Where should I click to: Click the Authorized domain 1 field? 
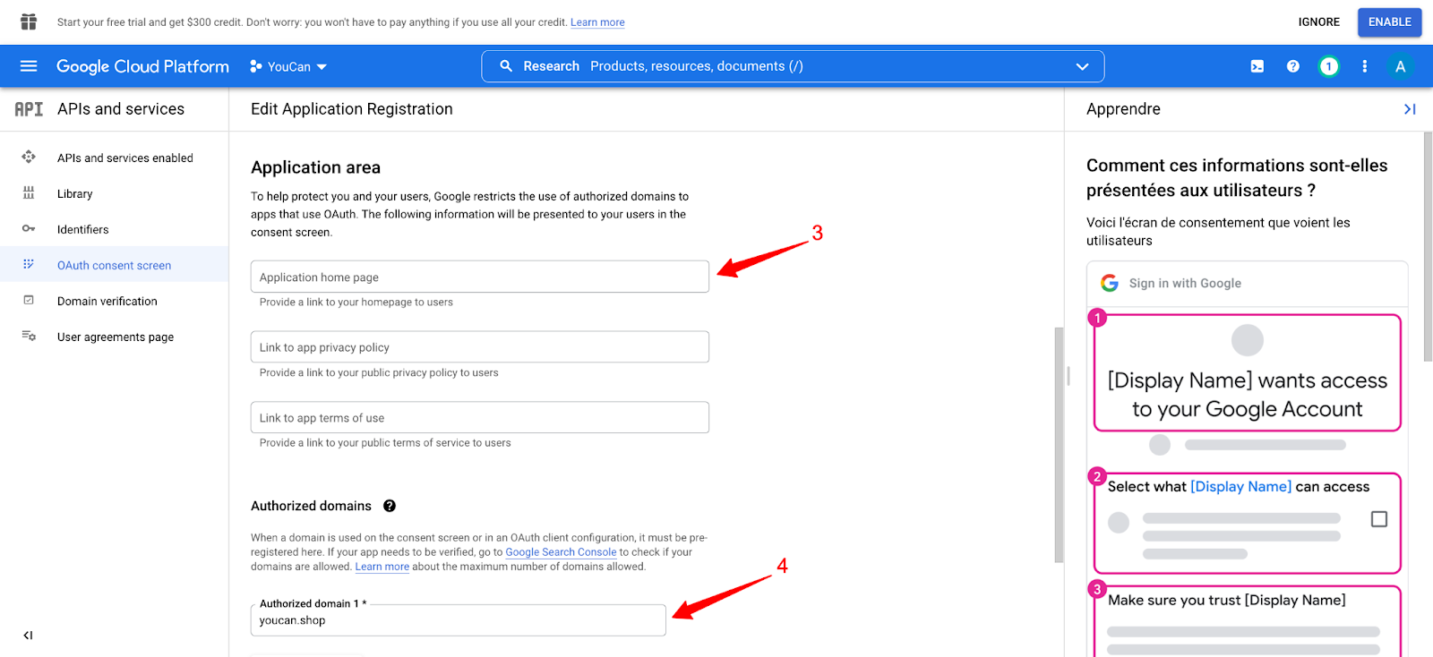pyautogui.click(x=459, y=619)
